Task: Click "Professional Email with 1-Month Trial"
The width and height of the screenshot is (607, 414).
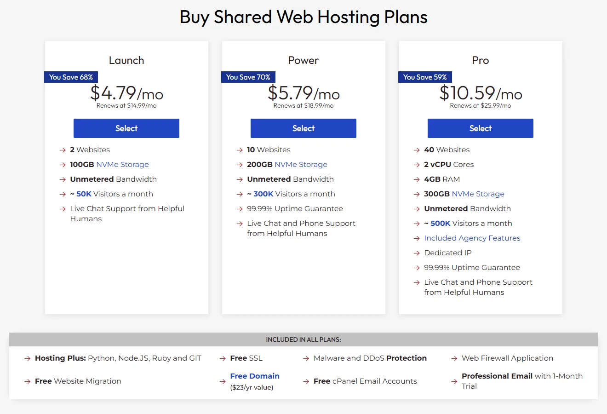Action: (522, 381)
